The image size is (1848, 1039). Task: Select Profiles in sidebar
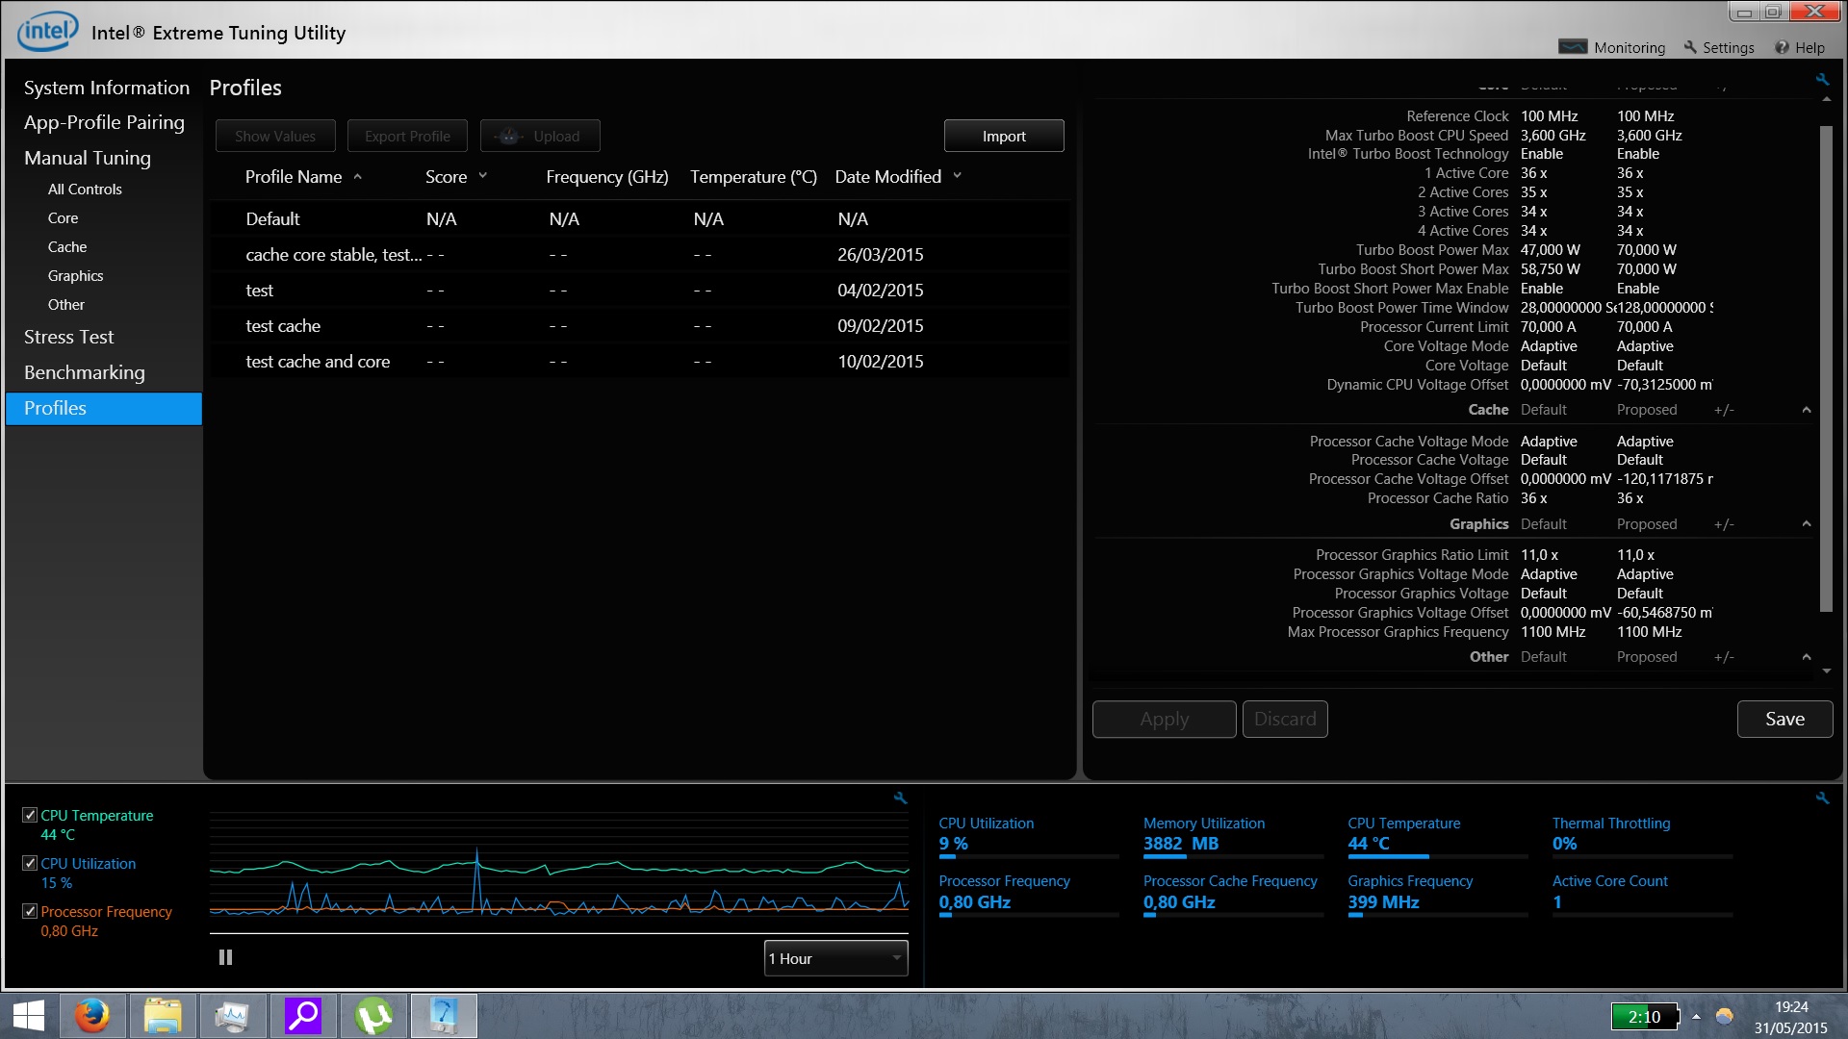(x=104, y=408)
